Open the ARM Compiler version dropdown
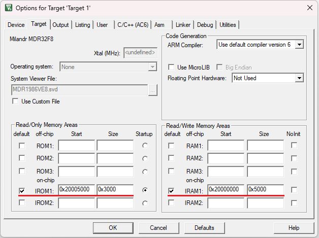319x238 pixels. pyautogui.click(x=299, y=45)
